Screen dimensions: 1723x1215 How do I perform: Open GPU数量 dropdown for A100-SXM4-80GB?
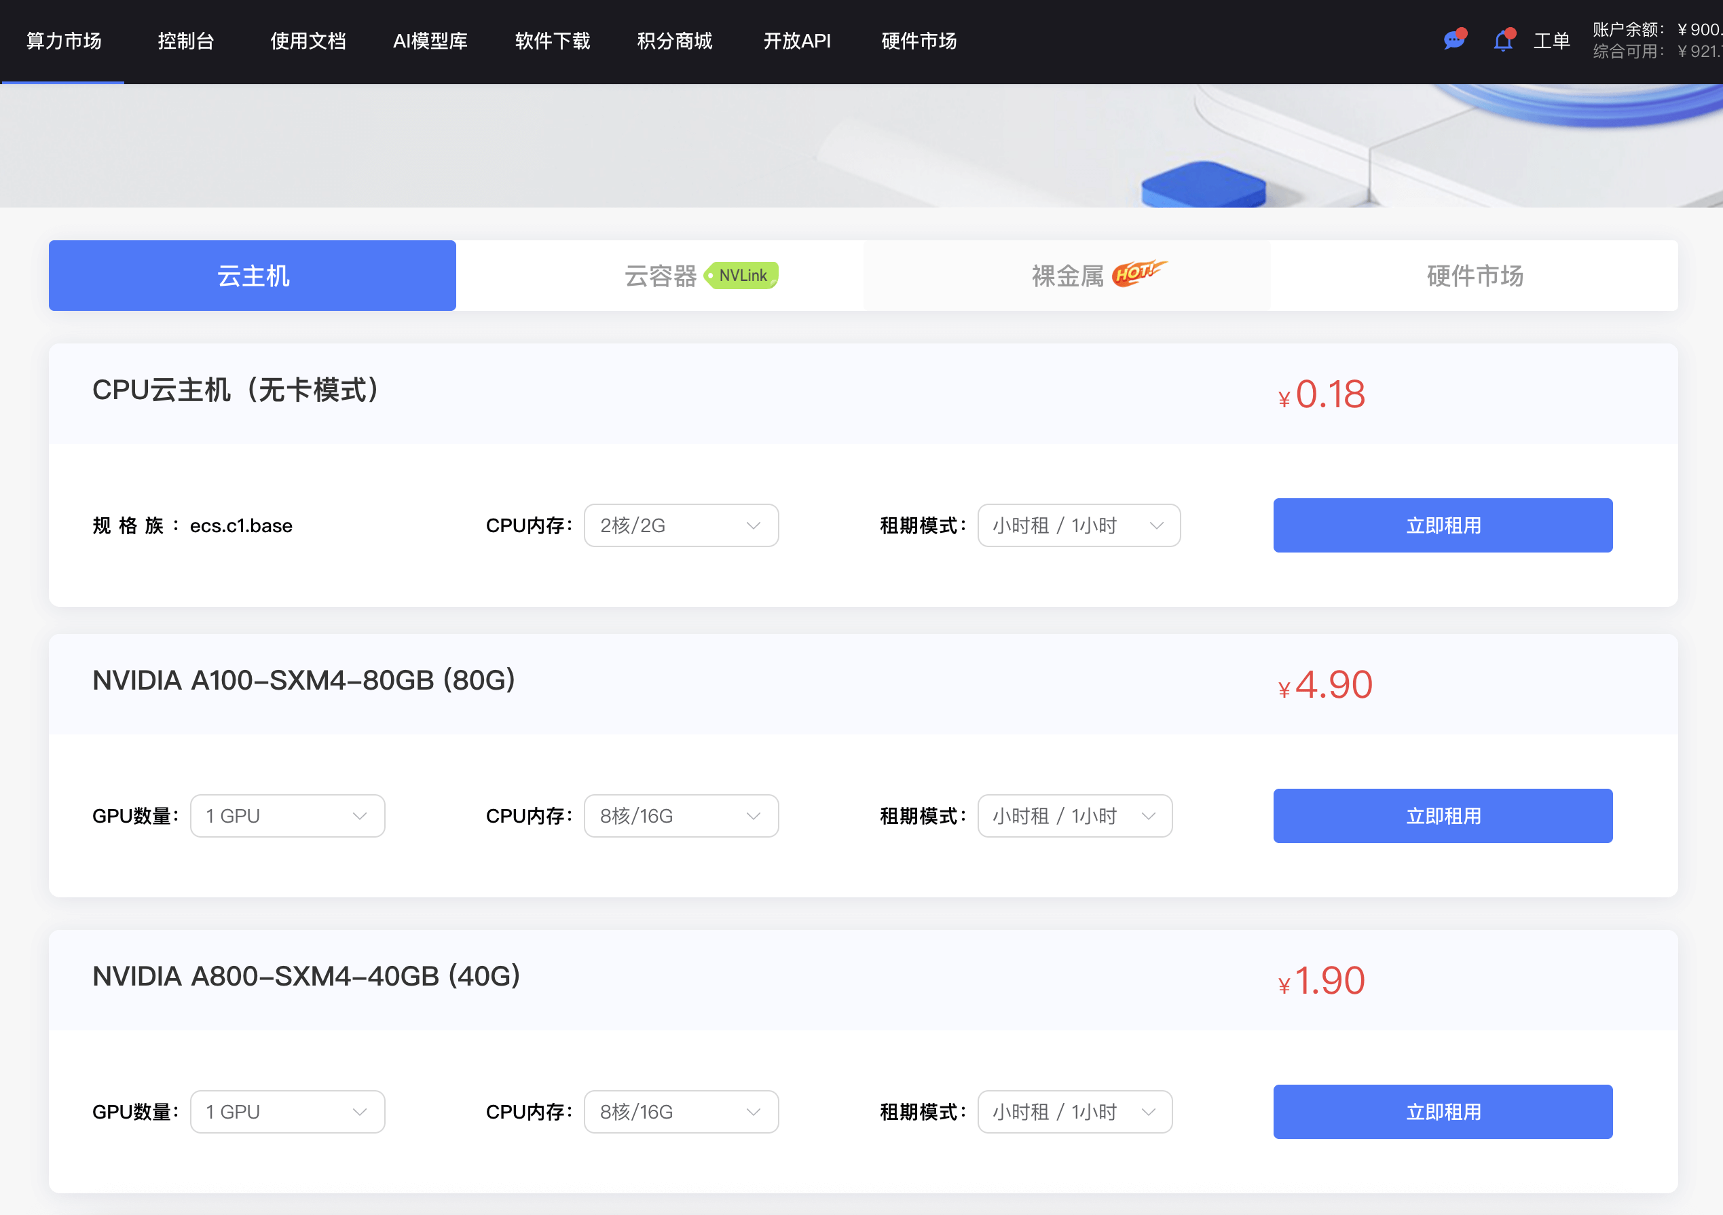pyautogui.click(x=287, y=816)
